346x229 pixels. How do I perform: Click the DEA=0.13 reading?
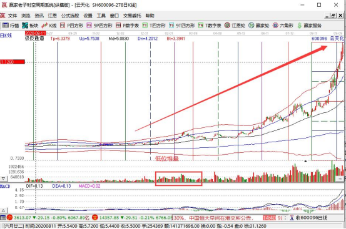pos(61,186)
